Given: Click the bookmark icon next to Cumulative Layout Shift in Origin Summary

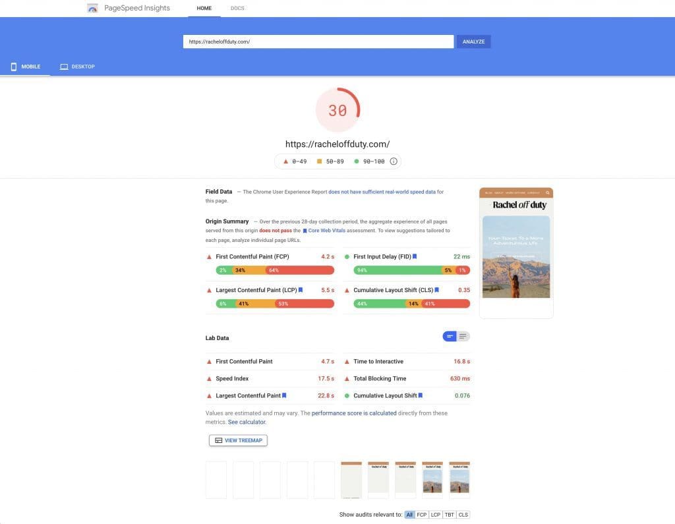Looking at the screenshot, I should coord(436,290).
